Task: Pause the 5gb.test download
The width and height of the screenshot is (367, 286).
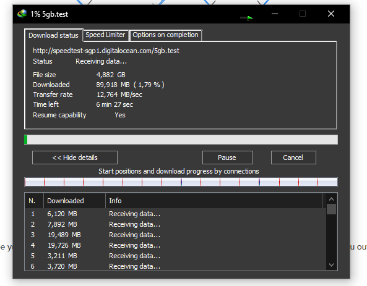Action: pyautogui.click(x=227, y=158)
